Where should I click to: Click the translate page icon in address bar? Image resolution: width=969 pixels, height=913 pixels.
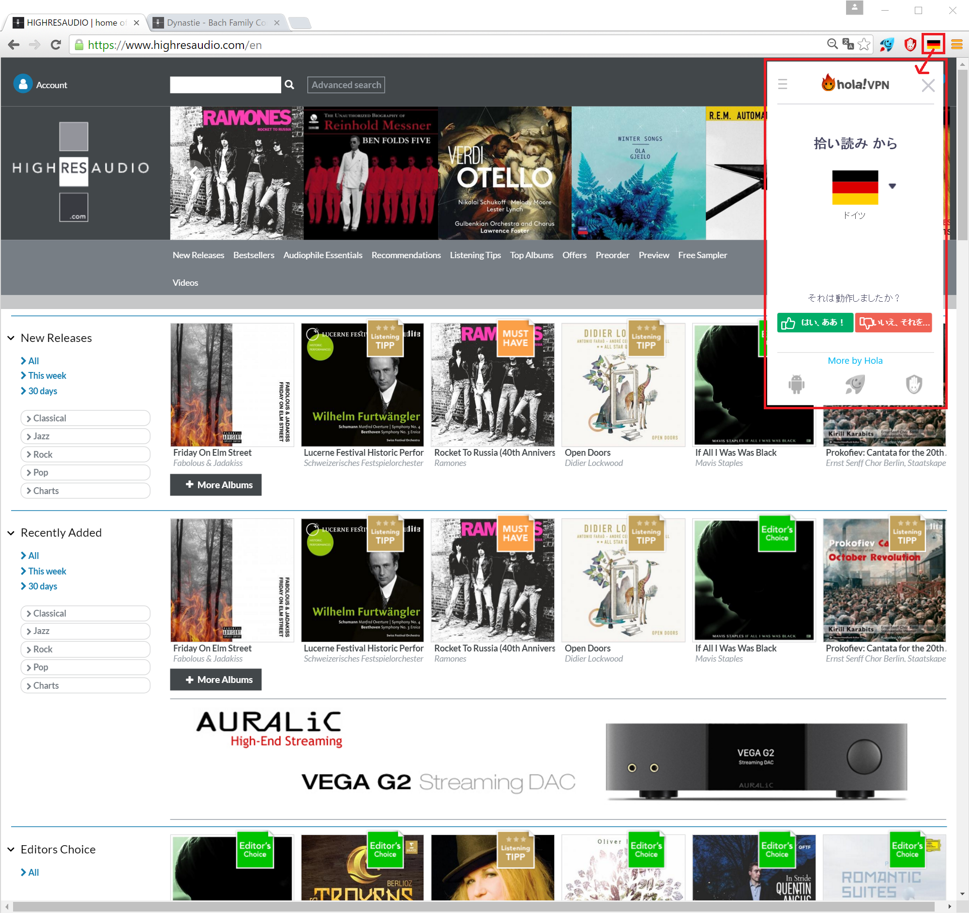click(848, 45)
